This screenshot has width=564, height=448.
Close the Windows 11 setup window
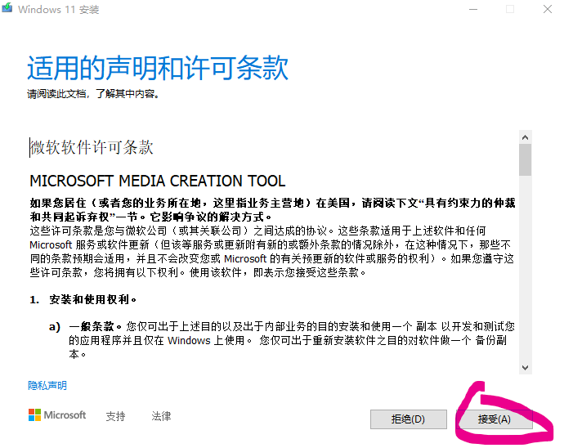click(x=547, y=9)
